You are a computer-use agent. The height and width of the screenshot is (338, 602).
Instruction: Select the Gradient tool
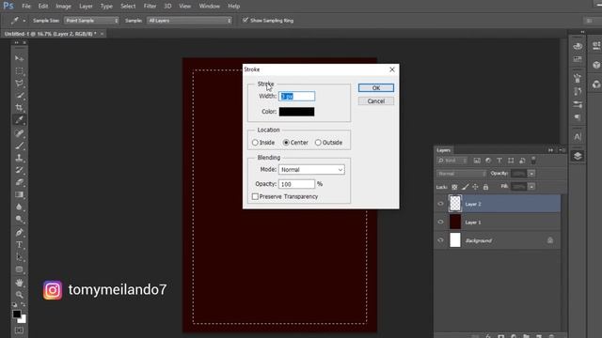pyautogui.click(x=19, y=194)
